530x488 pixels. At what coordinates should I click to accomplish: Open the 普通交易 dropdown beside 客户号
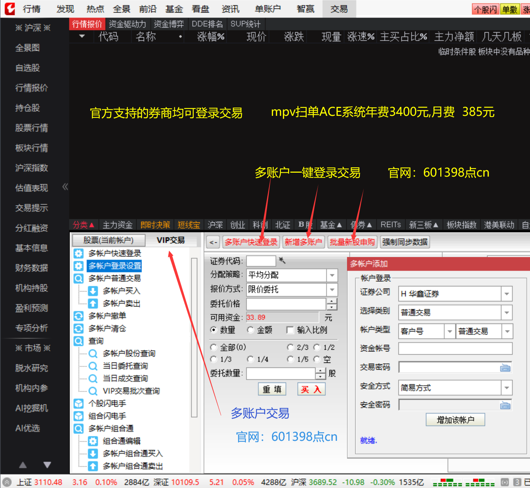click(x=507, y=331)
